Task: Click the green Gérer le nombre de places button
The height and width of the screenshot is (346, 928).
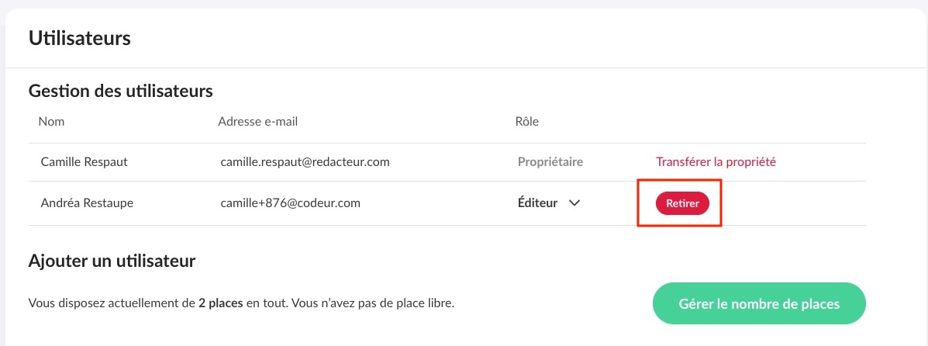Action: point(759,303)
